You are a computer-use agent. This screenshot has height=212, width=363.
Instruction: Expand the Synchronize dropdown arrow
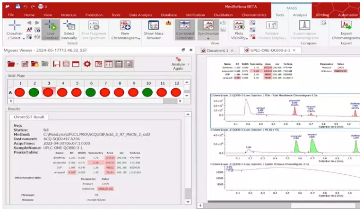click(x=208, y=39)
